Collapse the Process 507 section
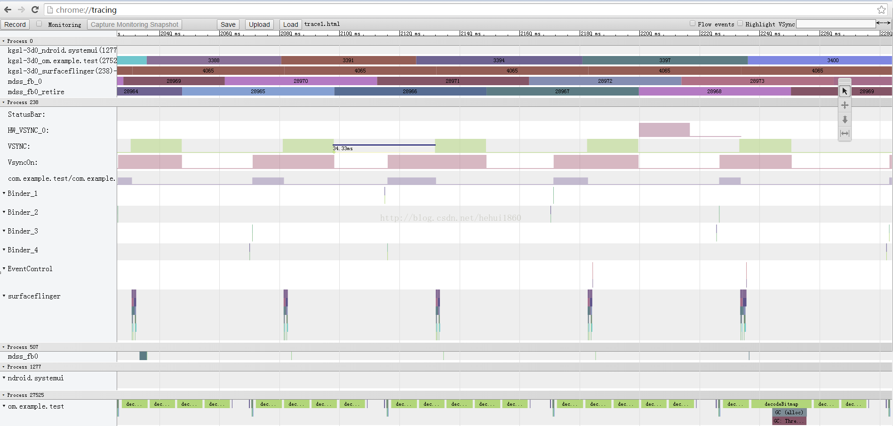This screenshot has height=426, width=893. click(3, 347)
